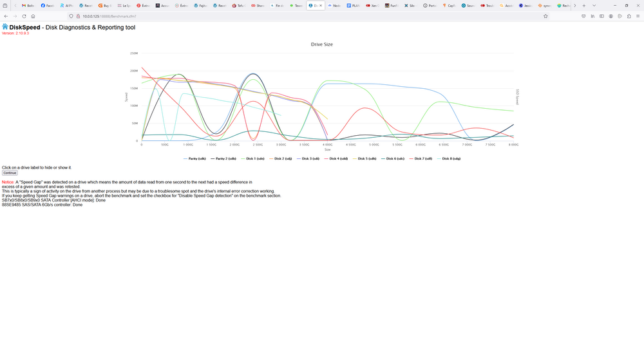Click the Drive Size chart title
This screenshot has width=644, height=354.
[x=321, y=44]
